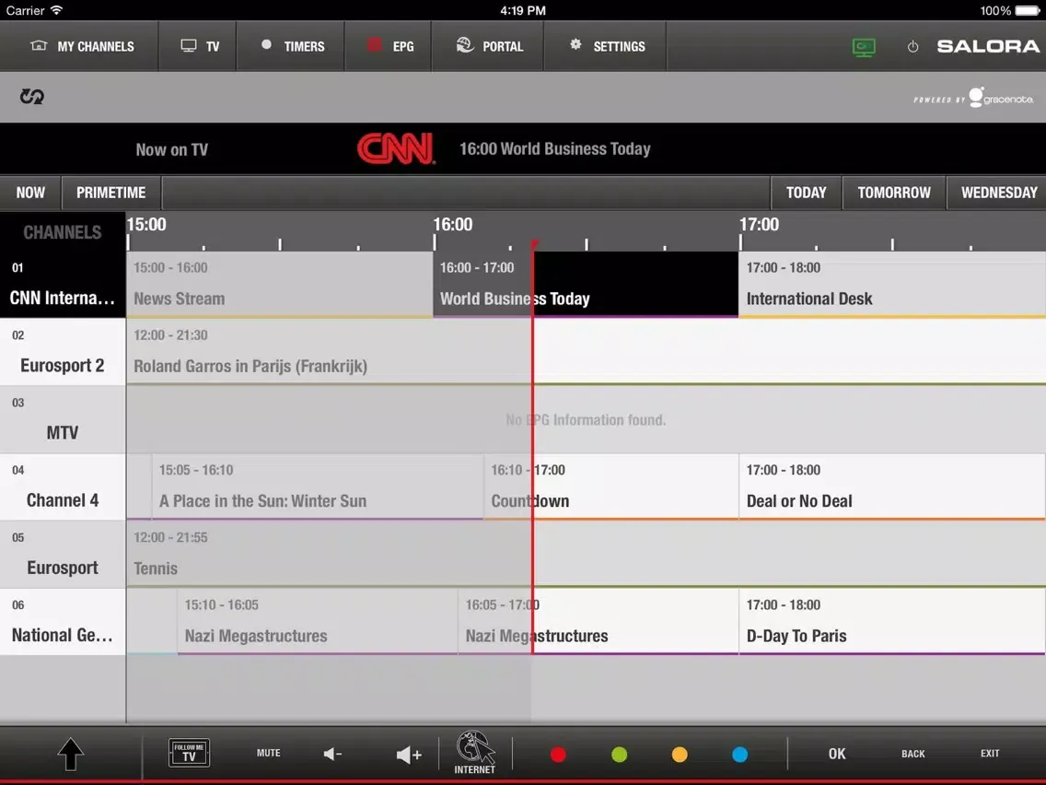Click the 17:00 timeline label
The image size is (1046, 785).
pyautogui.click(x=759, y=224)
